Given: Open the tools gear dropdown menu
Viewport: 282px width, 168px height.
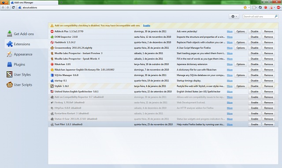Looking at the screenshot, I should [234, 17].
